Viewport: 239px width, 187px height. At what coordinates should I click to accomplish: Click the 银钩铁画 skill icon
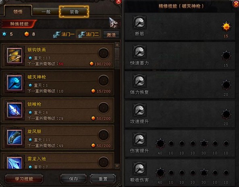15,55
